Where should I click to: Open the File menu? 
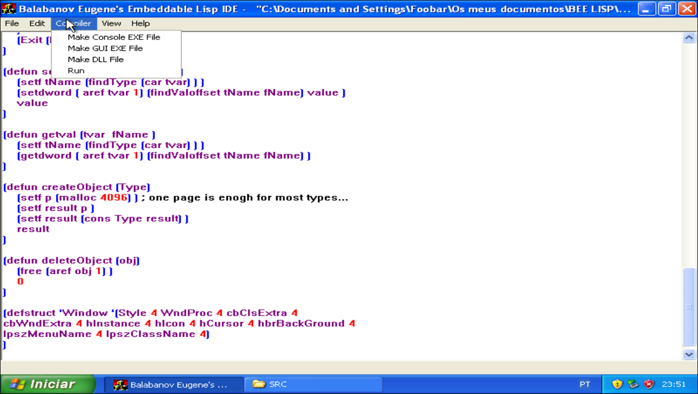point(12,24)
